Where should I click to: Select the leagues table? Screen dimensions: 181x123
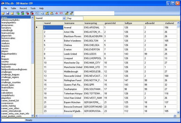point(5,59)
